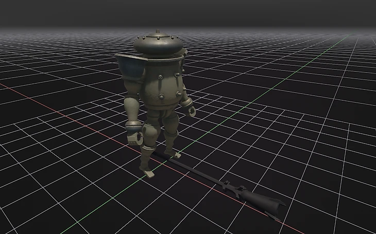Select the cross-guard fitting on the staff
376x234 pixels.
(x=234, y=190)
